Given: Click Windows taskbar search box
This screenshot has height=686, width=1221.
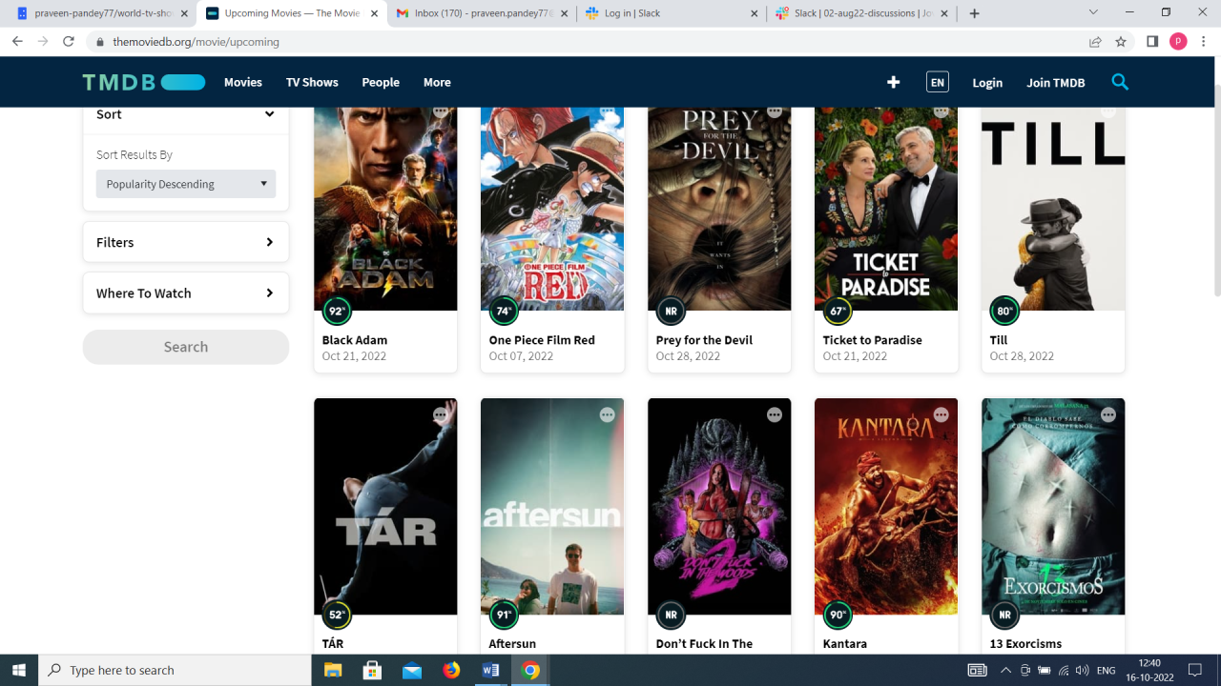Looking at the screenshot, I should coord(175,671).
